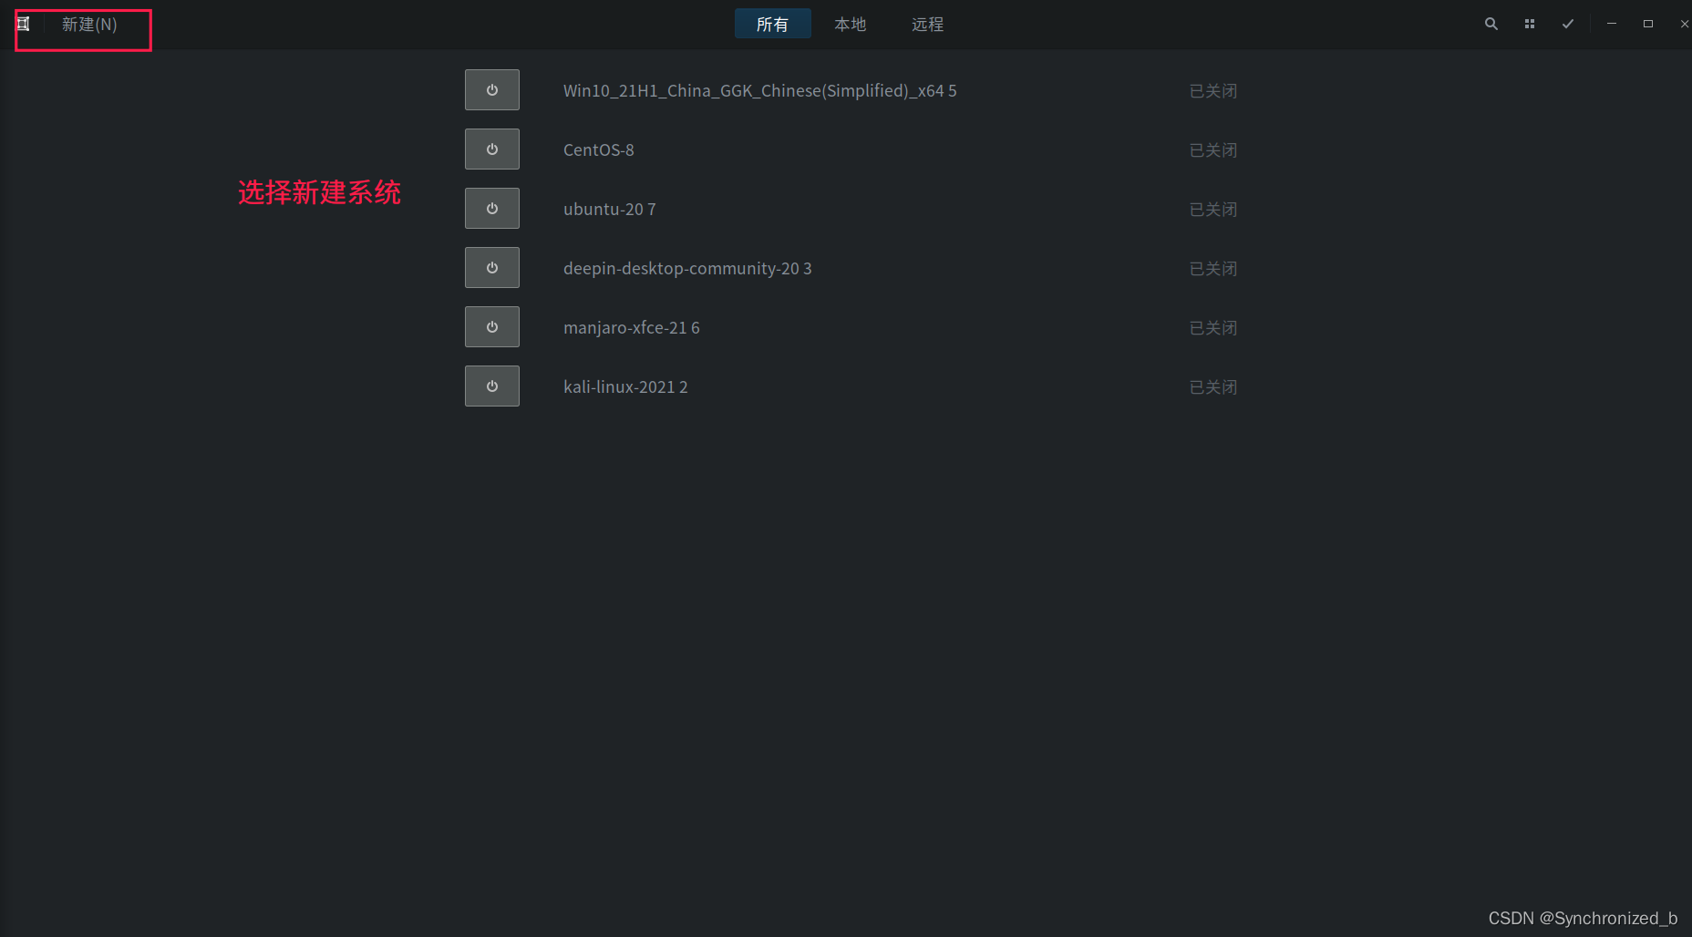
Task: Click the 已关闭 status of CentOS-8
Action: pyautogui.click(x=1213, y=150)
